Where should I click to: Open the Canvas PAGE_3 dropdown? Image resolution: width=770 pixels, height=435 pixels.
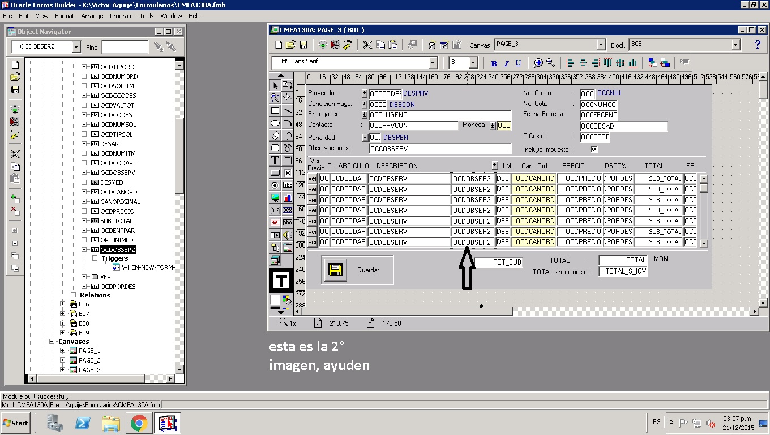tap(601, 45)
